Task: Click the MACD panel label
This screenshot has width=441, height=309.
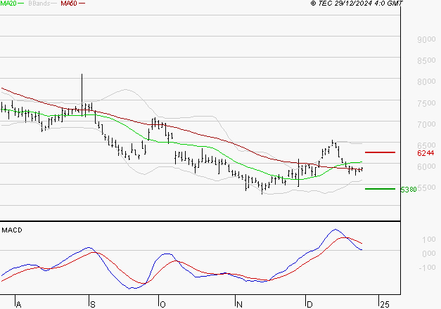Action: click(x=12, y=230)
